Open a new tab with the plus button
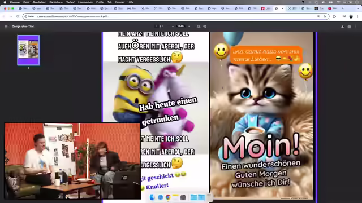This screenshot has width=362, height=203. (x=343, y=8)
